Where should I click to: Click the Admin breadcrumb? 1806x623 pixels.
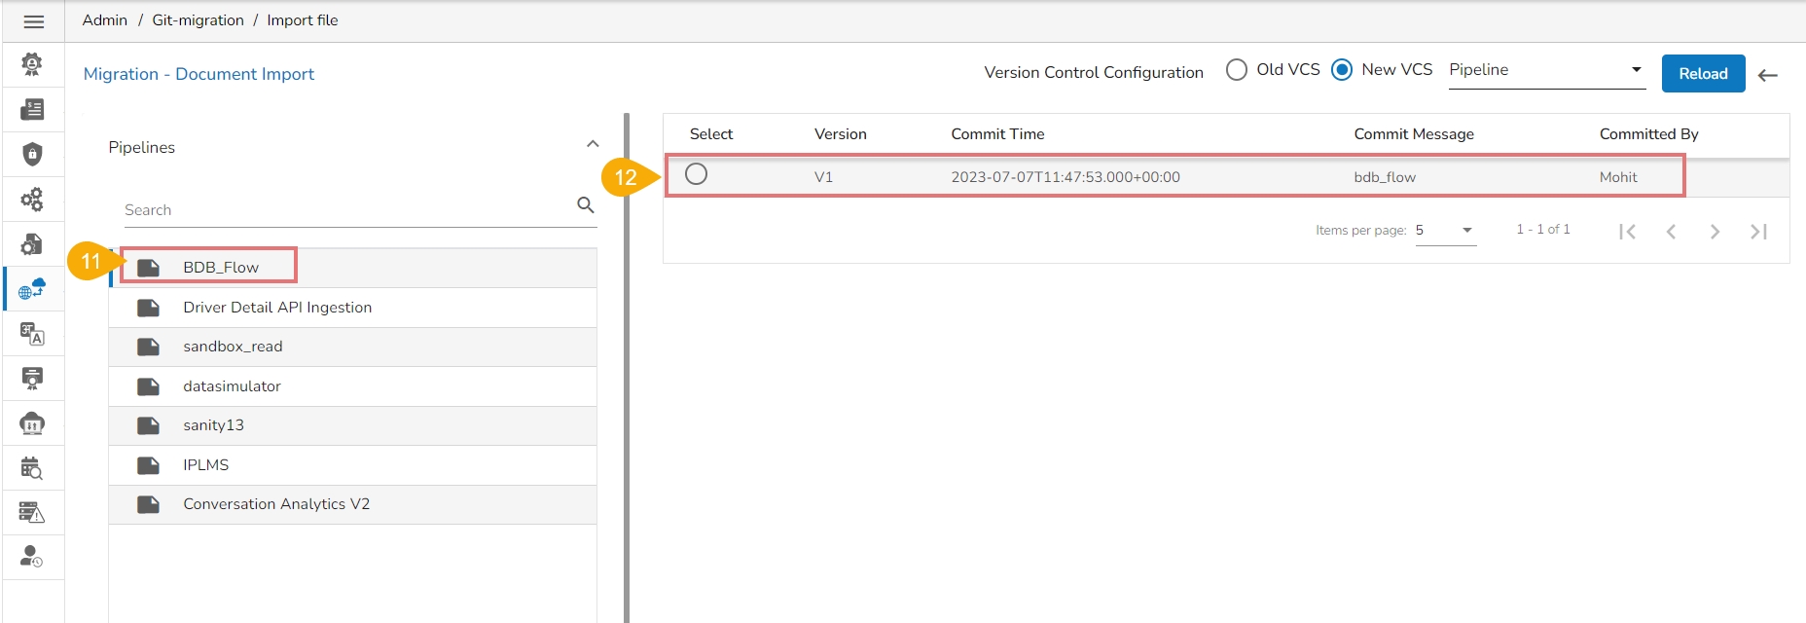tap(105, 20)
